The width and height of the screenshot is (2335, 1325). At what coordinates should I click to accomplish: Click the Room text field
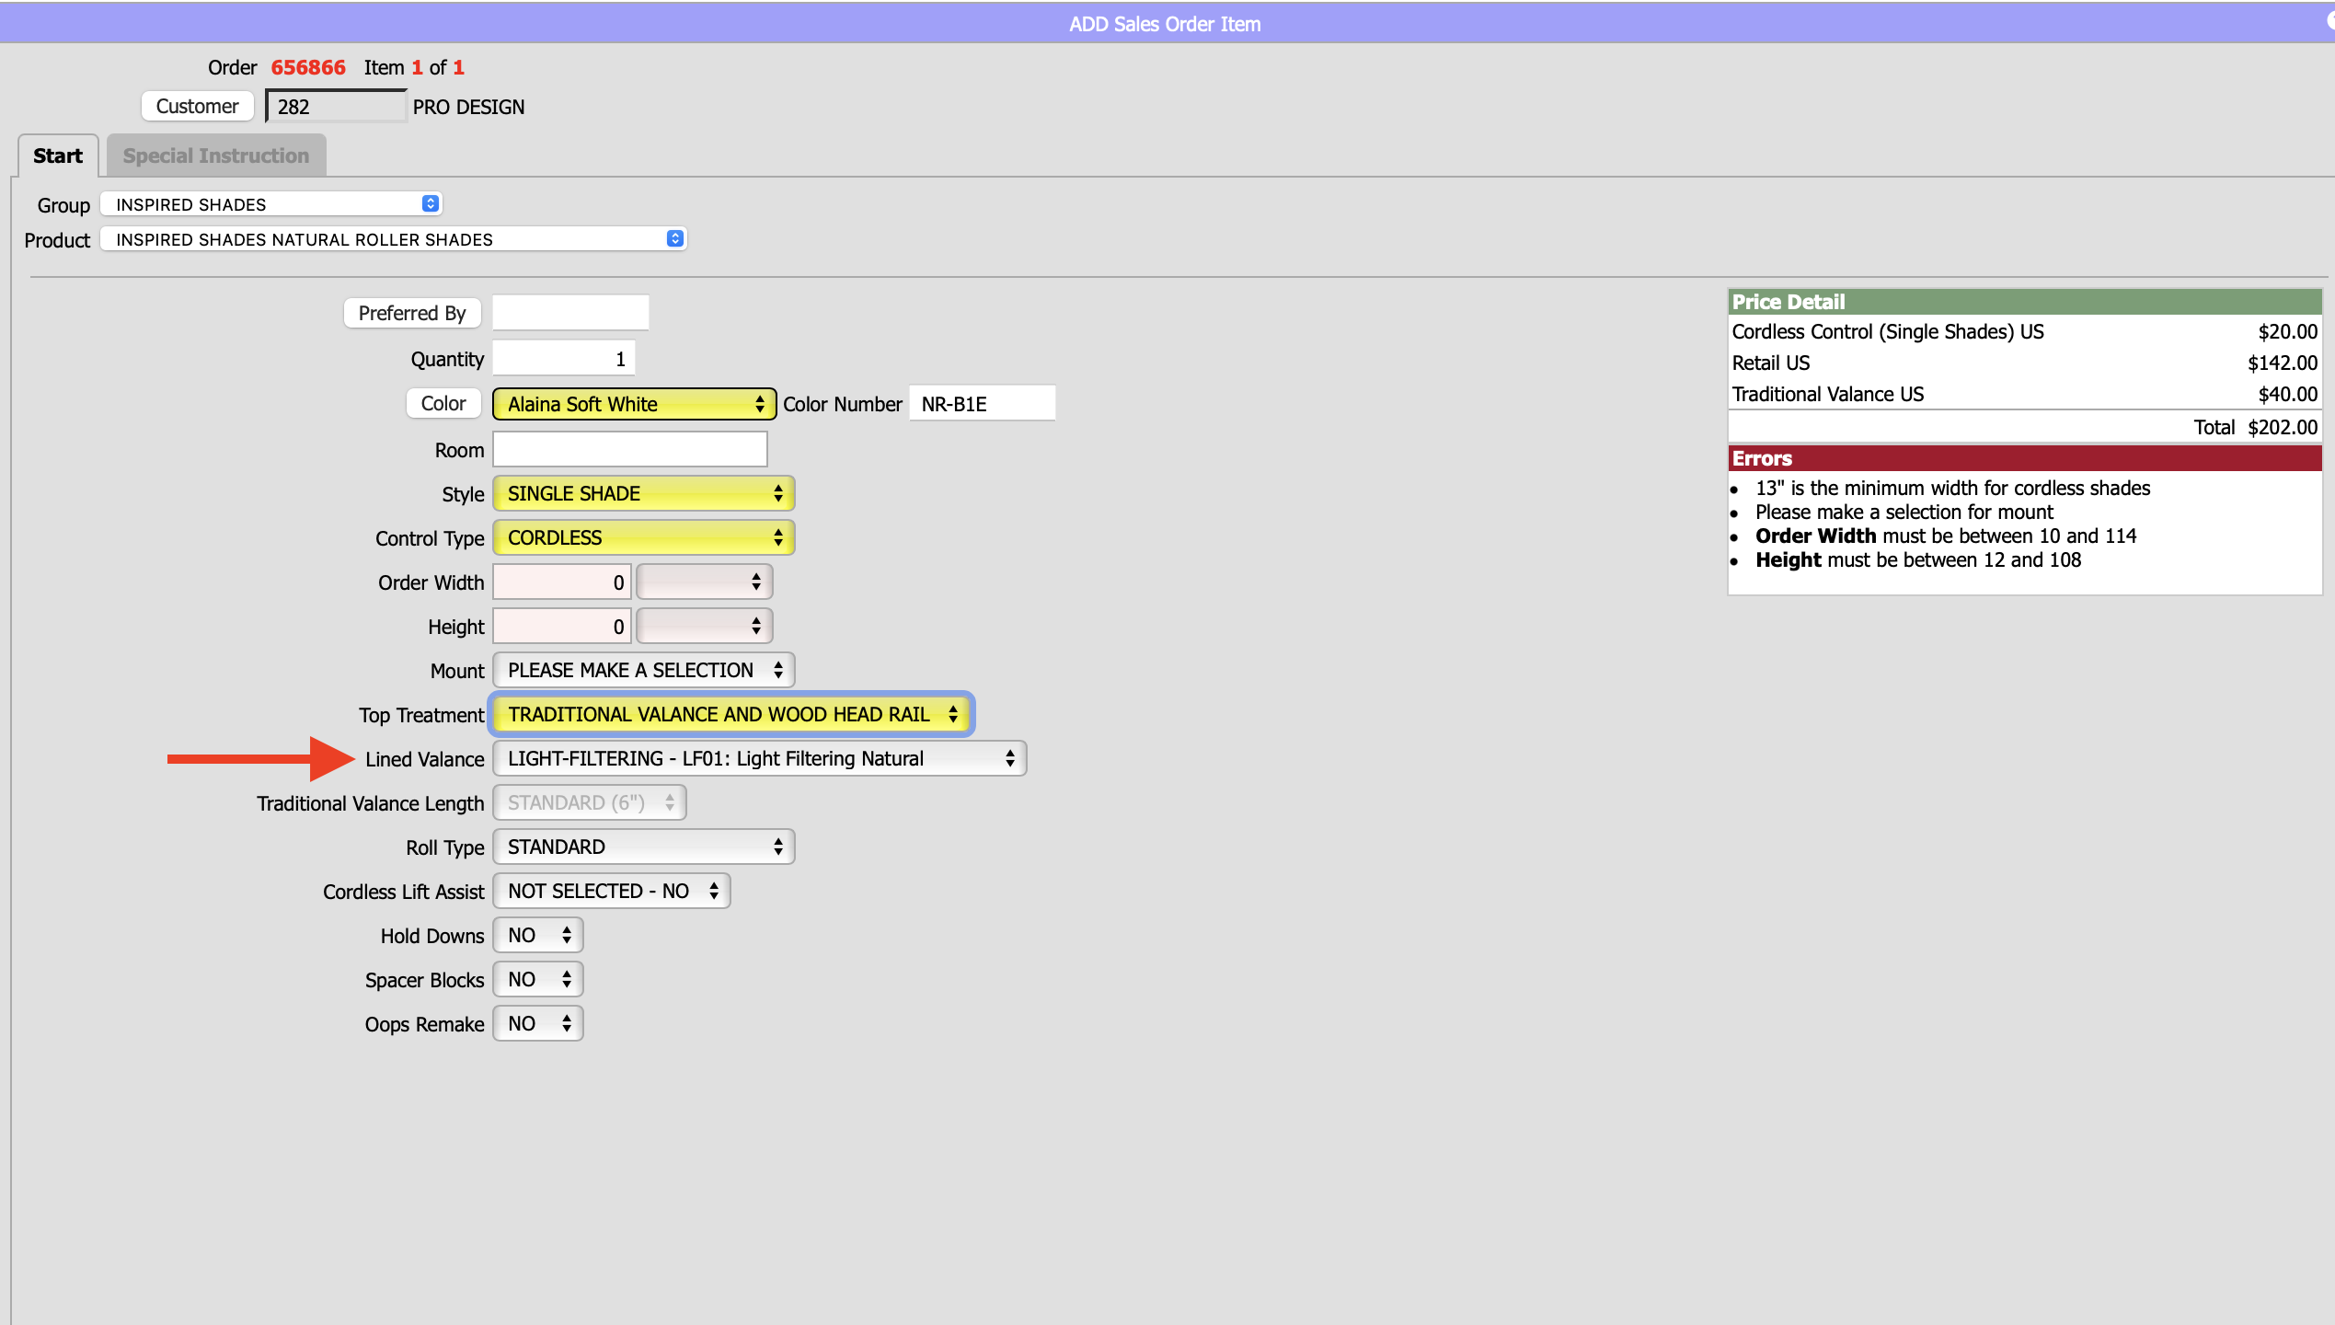pos(629,449)
